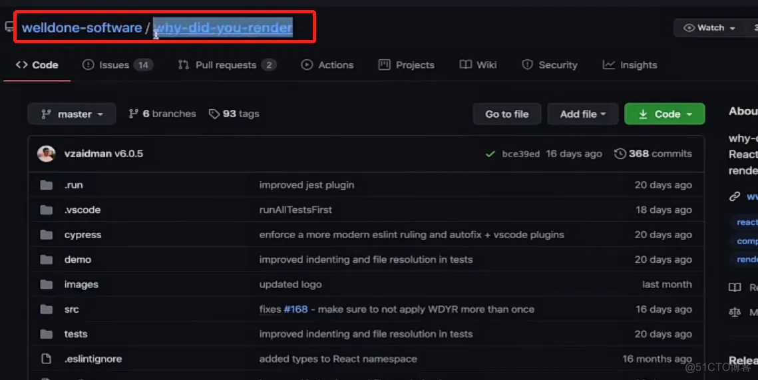Click the folder icon beside src
This screenshot has height=380, width=758.
click(47, 309)
